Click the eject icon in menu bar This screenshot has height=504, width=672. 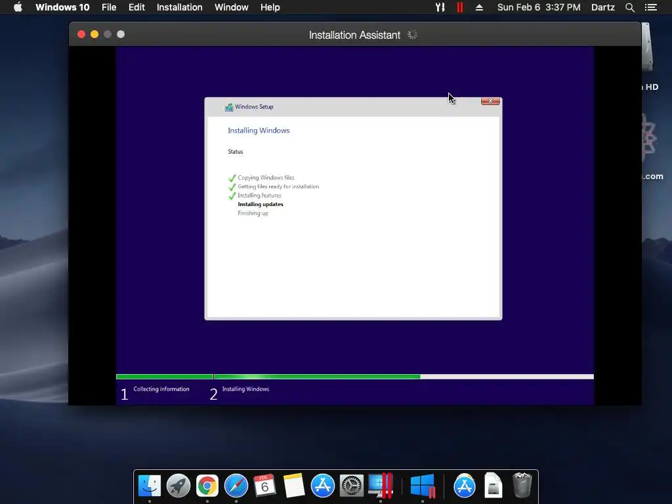[479, 7]
